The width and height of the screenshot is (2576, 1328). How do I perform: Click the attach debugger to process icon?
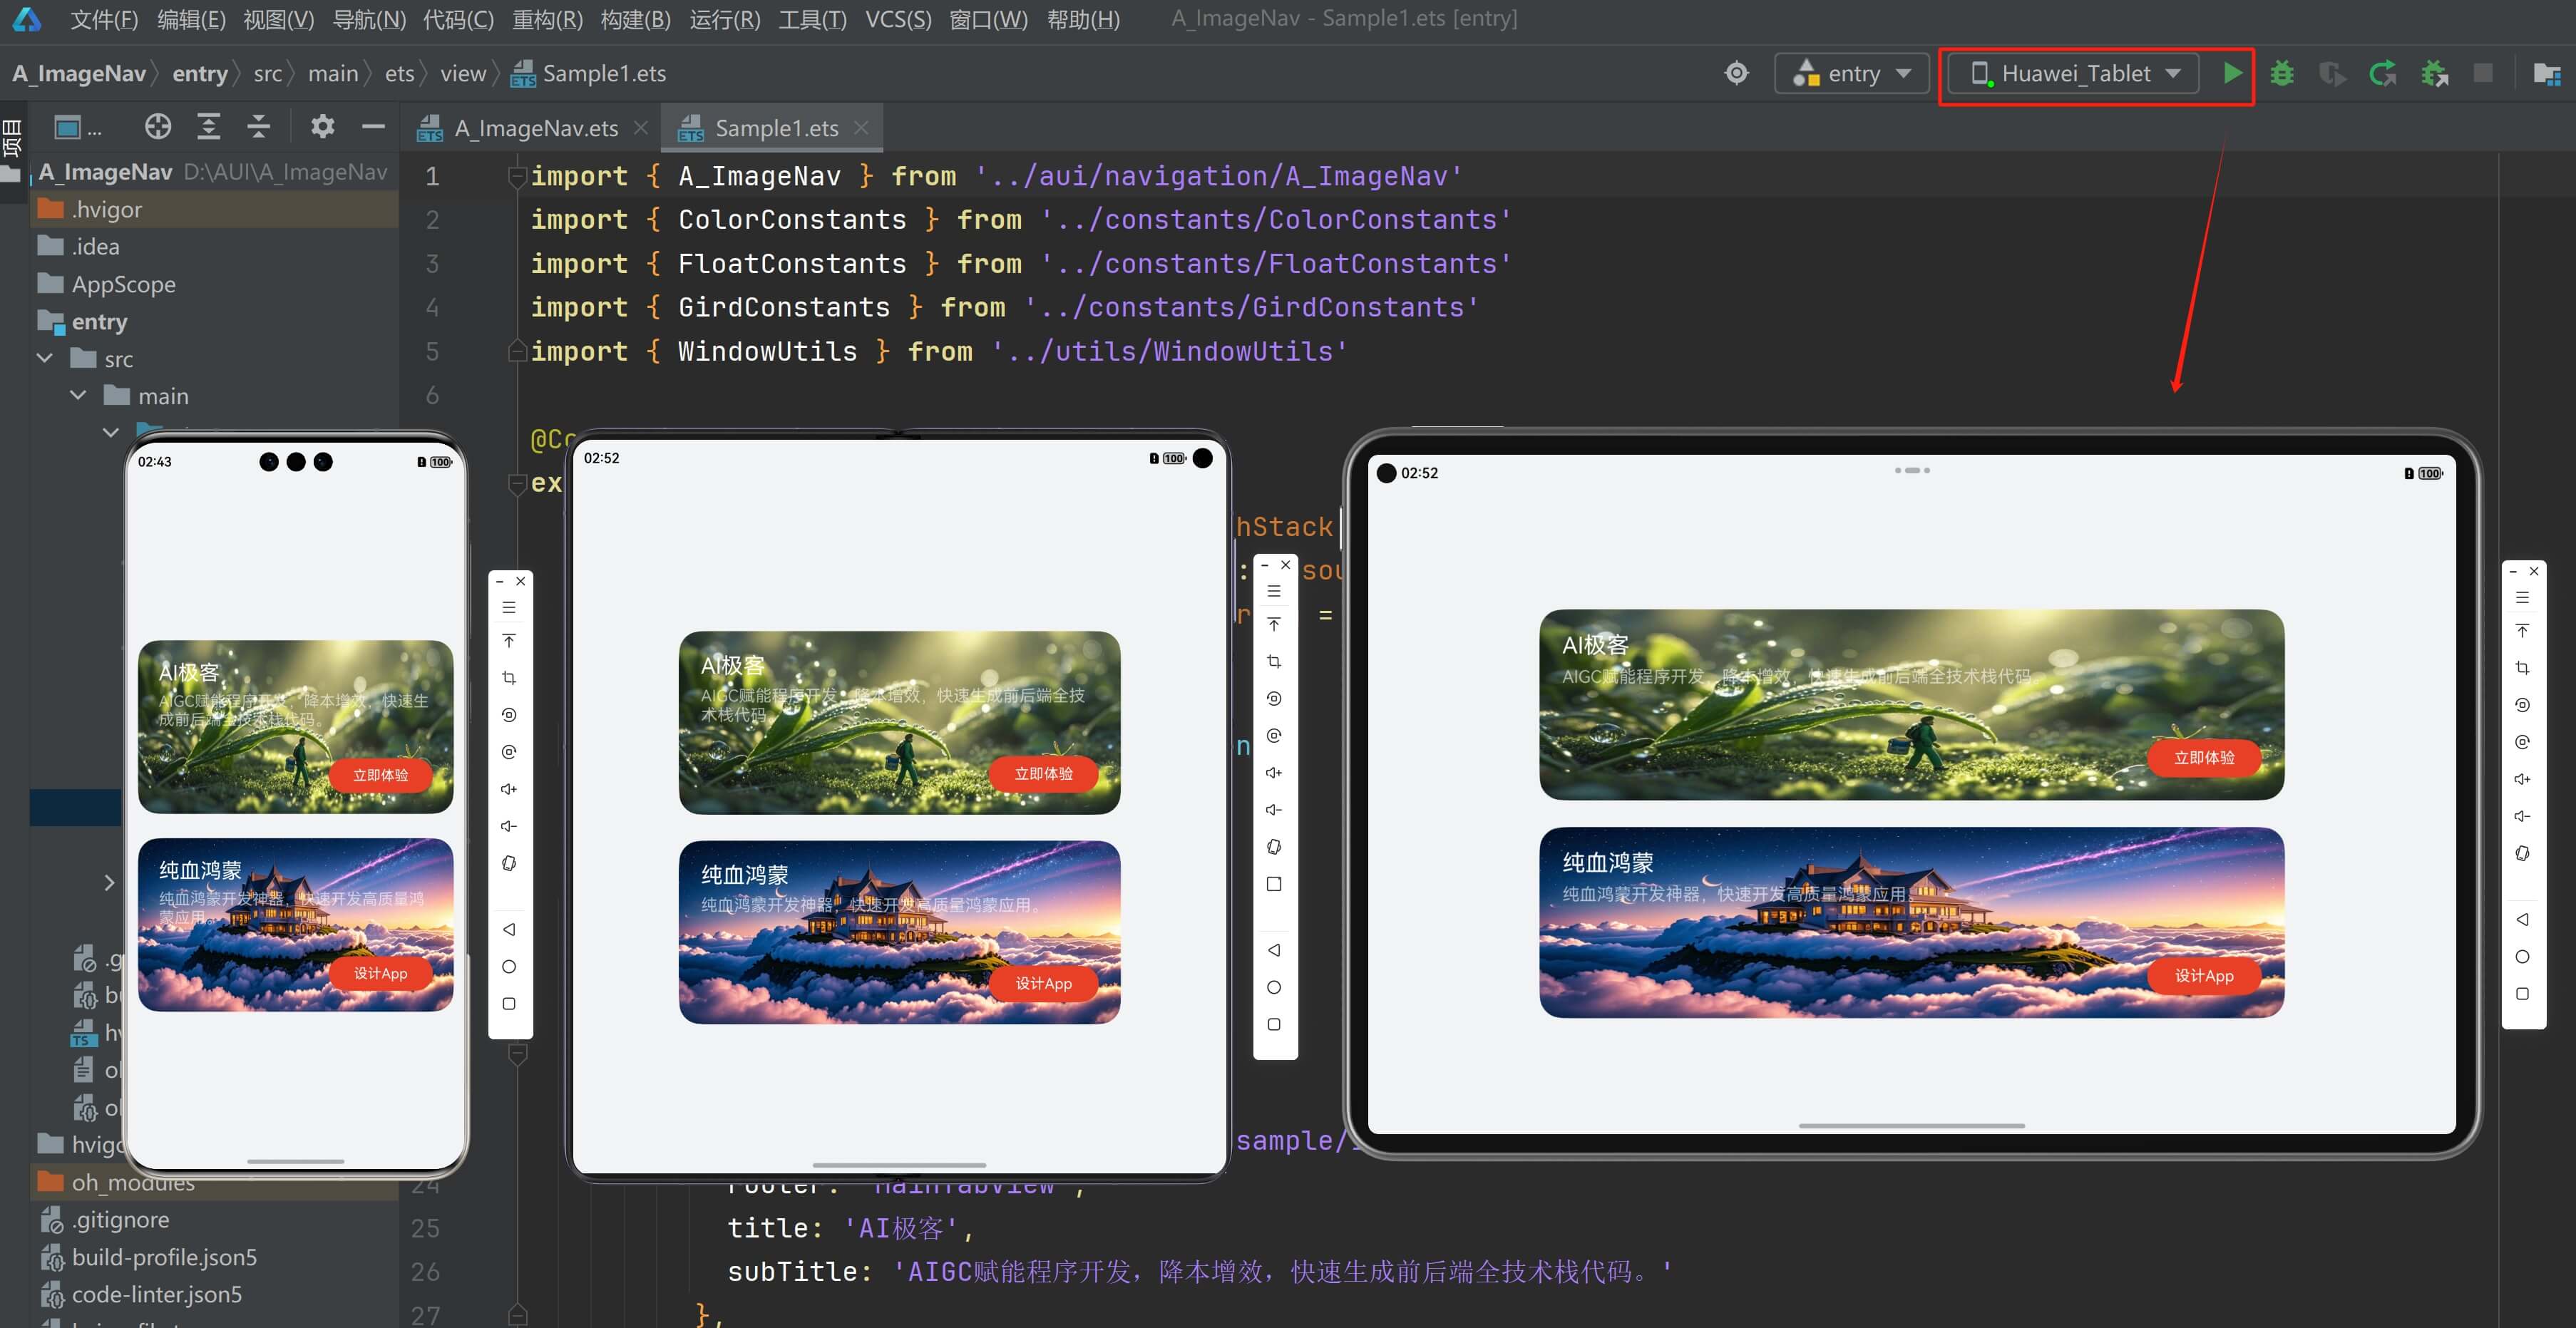2434,73
